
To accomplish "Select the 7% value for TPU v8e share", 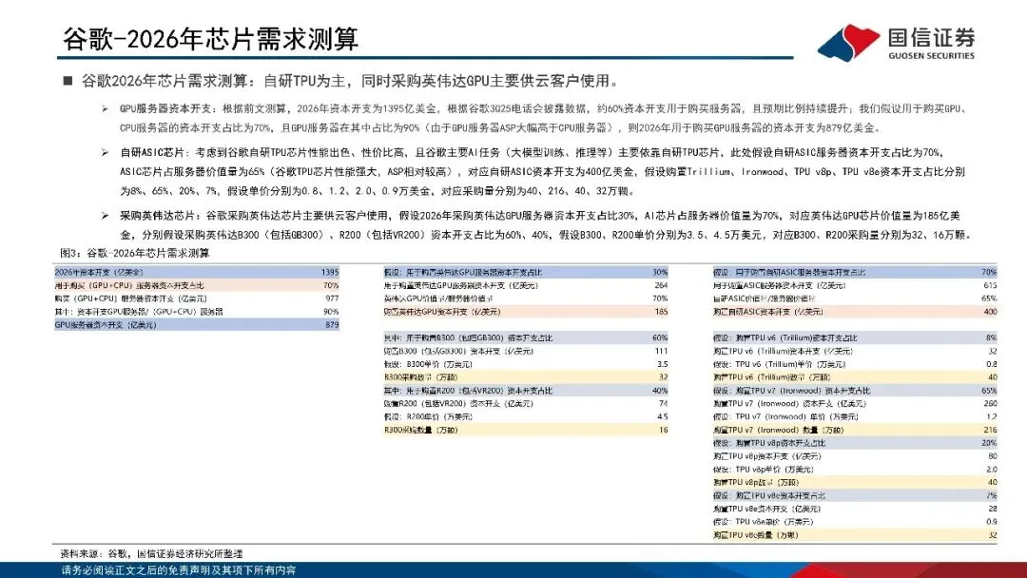I will coord(992,495).
